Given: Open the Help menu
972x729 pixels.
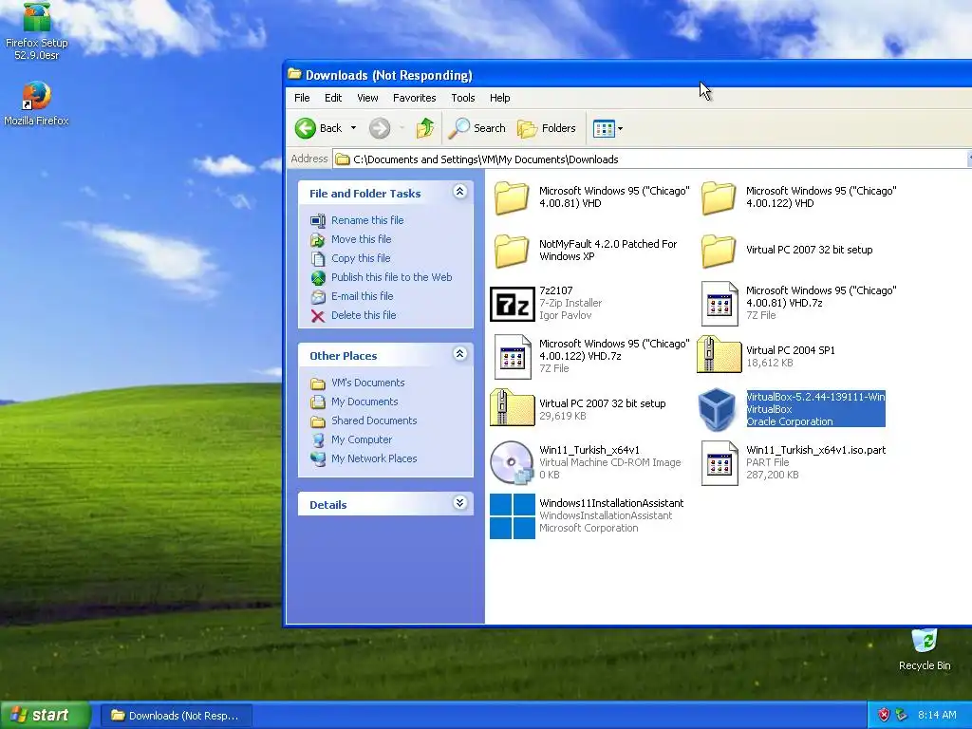Looking at the screenshot, I should tap(499, 98).
